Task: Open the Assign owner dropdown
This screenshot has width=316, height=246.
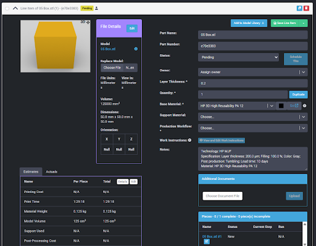Action: [x=253, y=72]
